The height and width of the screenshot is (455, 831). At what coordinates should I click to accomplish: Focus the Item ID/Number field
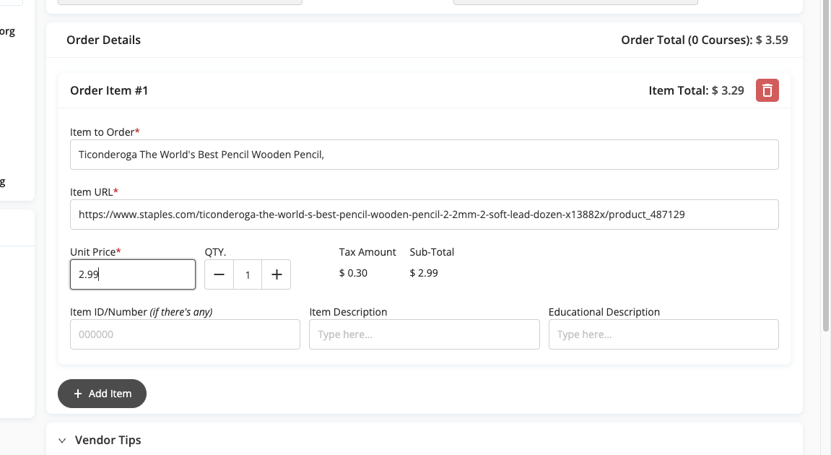[x=185, y=334]
